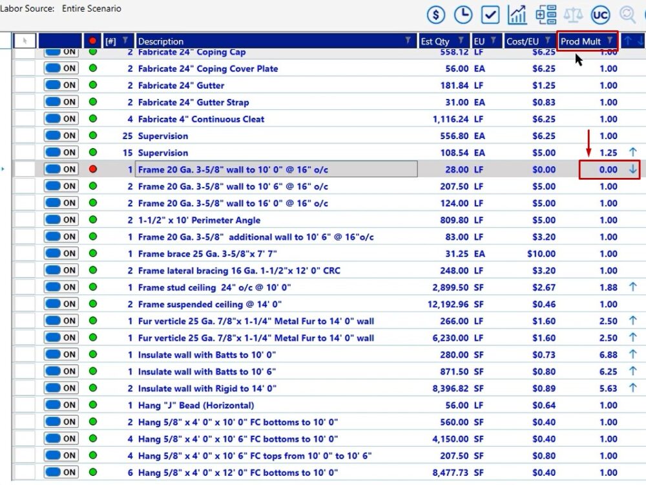Turn off Supervision row with 556.80 quantity
Viewport: 646px width, 485px height.
pyautogui.click(x=61, y=136)
